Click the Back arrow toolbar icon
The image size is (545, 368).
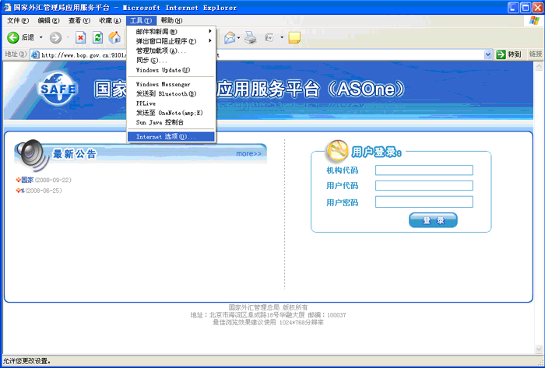coord(13,37)
